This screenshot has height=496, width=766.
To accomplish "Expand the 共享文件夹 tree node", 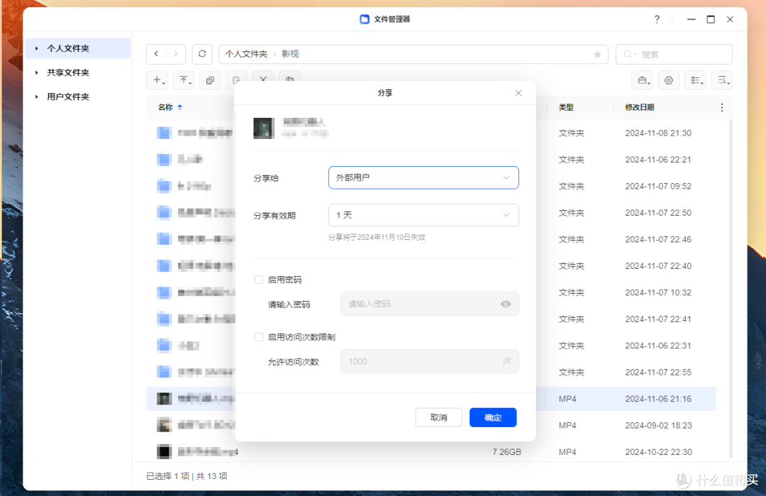I will click(37, 72).
